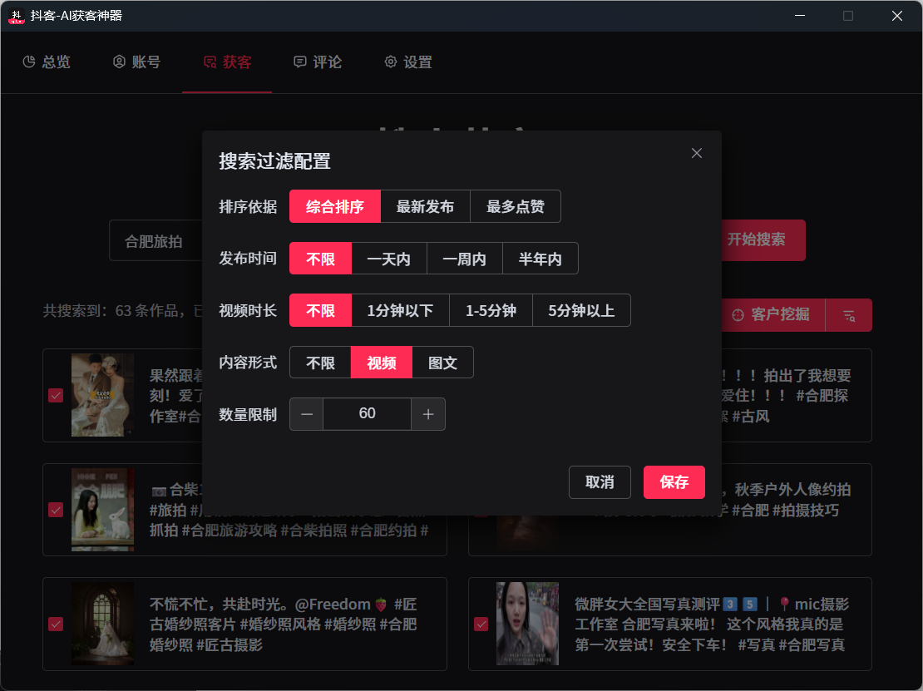Open the 评论 comment bubble icon
The width and height of the screenshot is (923, 691).
[299, 62]
